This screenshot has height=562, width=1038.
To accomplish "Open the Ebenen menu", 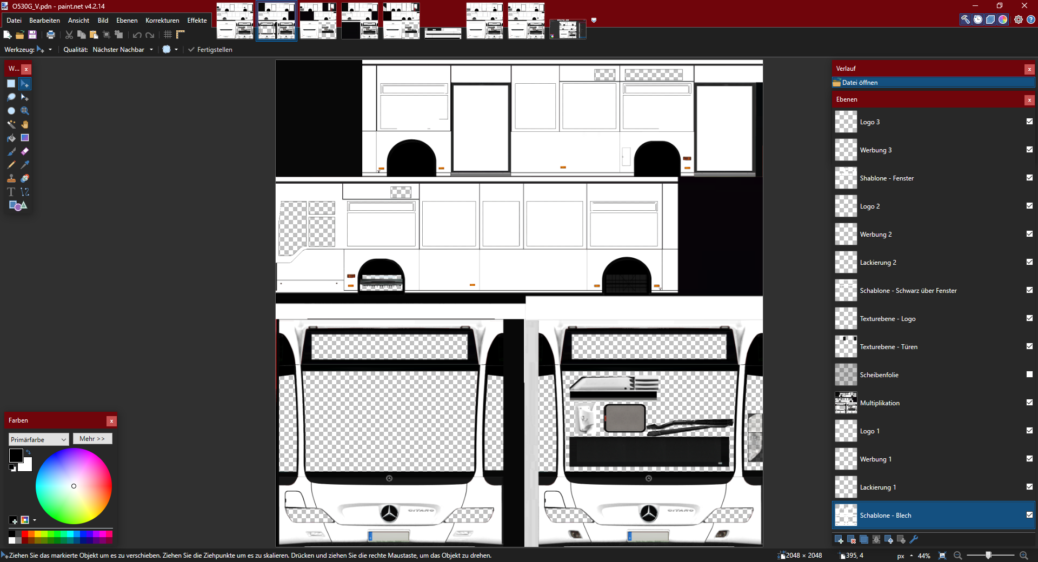I will click(x=127, y=21).
